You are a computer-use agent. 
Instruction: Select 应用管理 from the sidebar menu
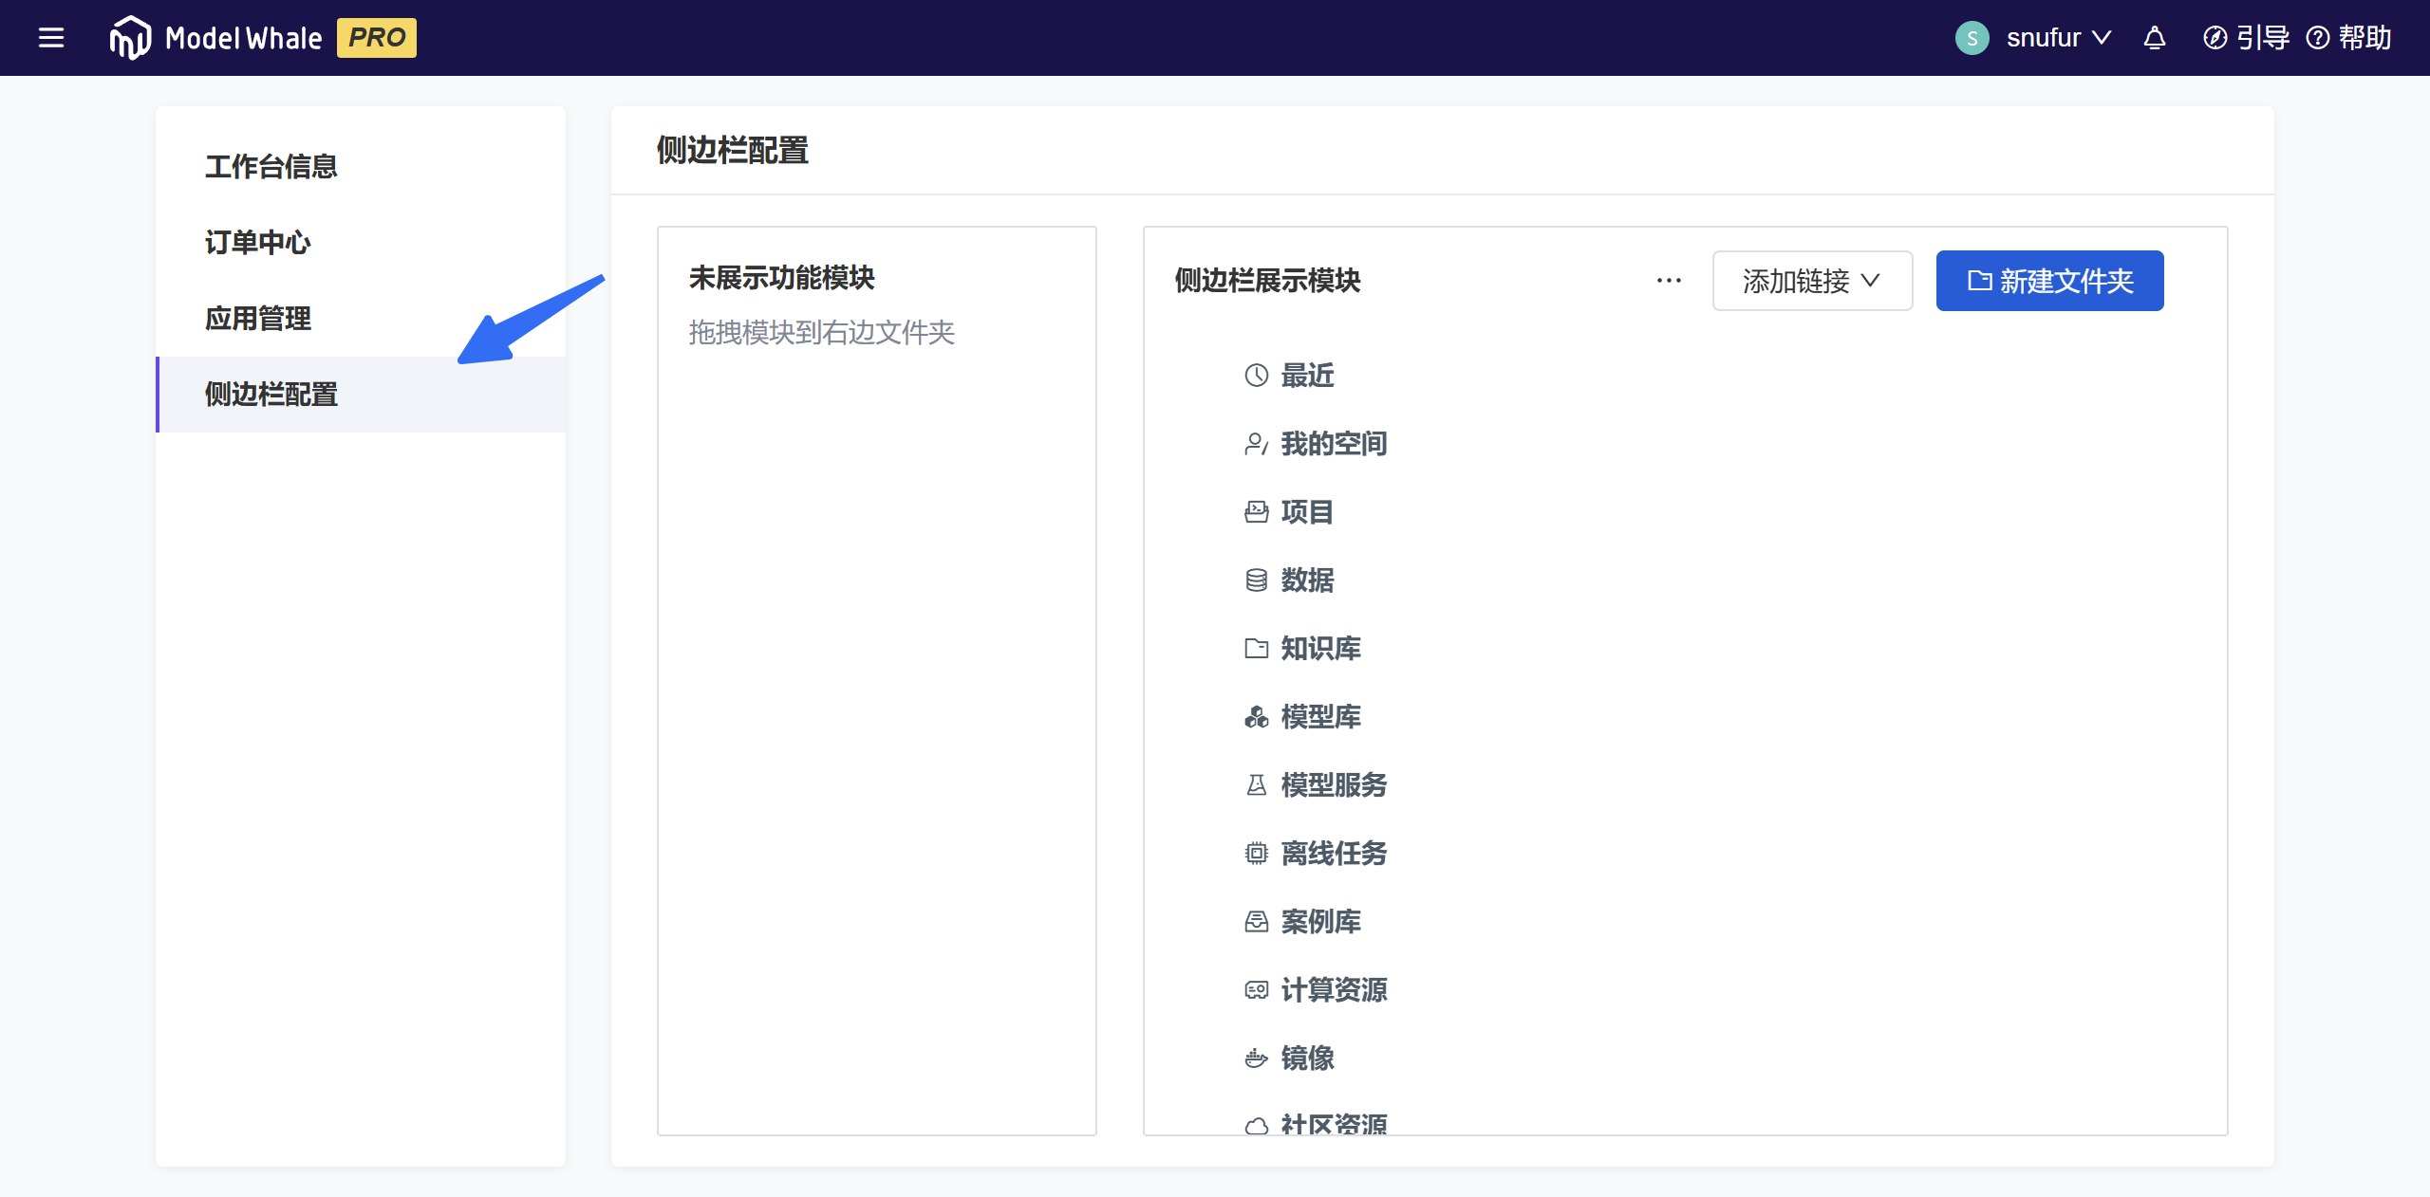coord(257,319)
